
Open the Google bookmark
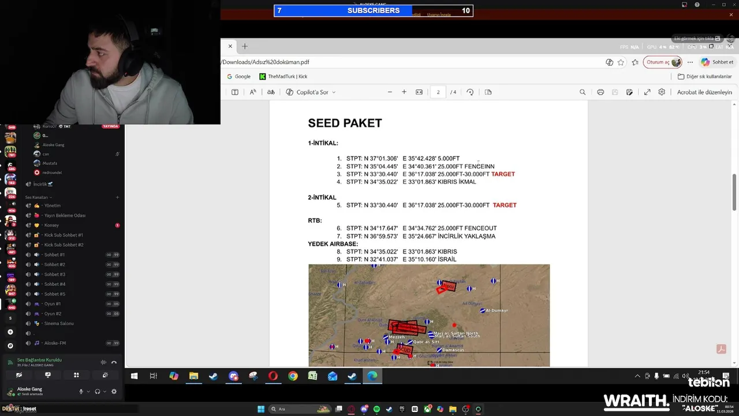click(238, 76)
